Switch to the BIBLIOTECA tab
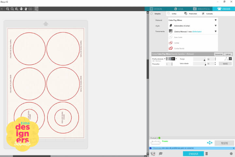This screenshot has height=157, width=235. click(x=201, y=9)
